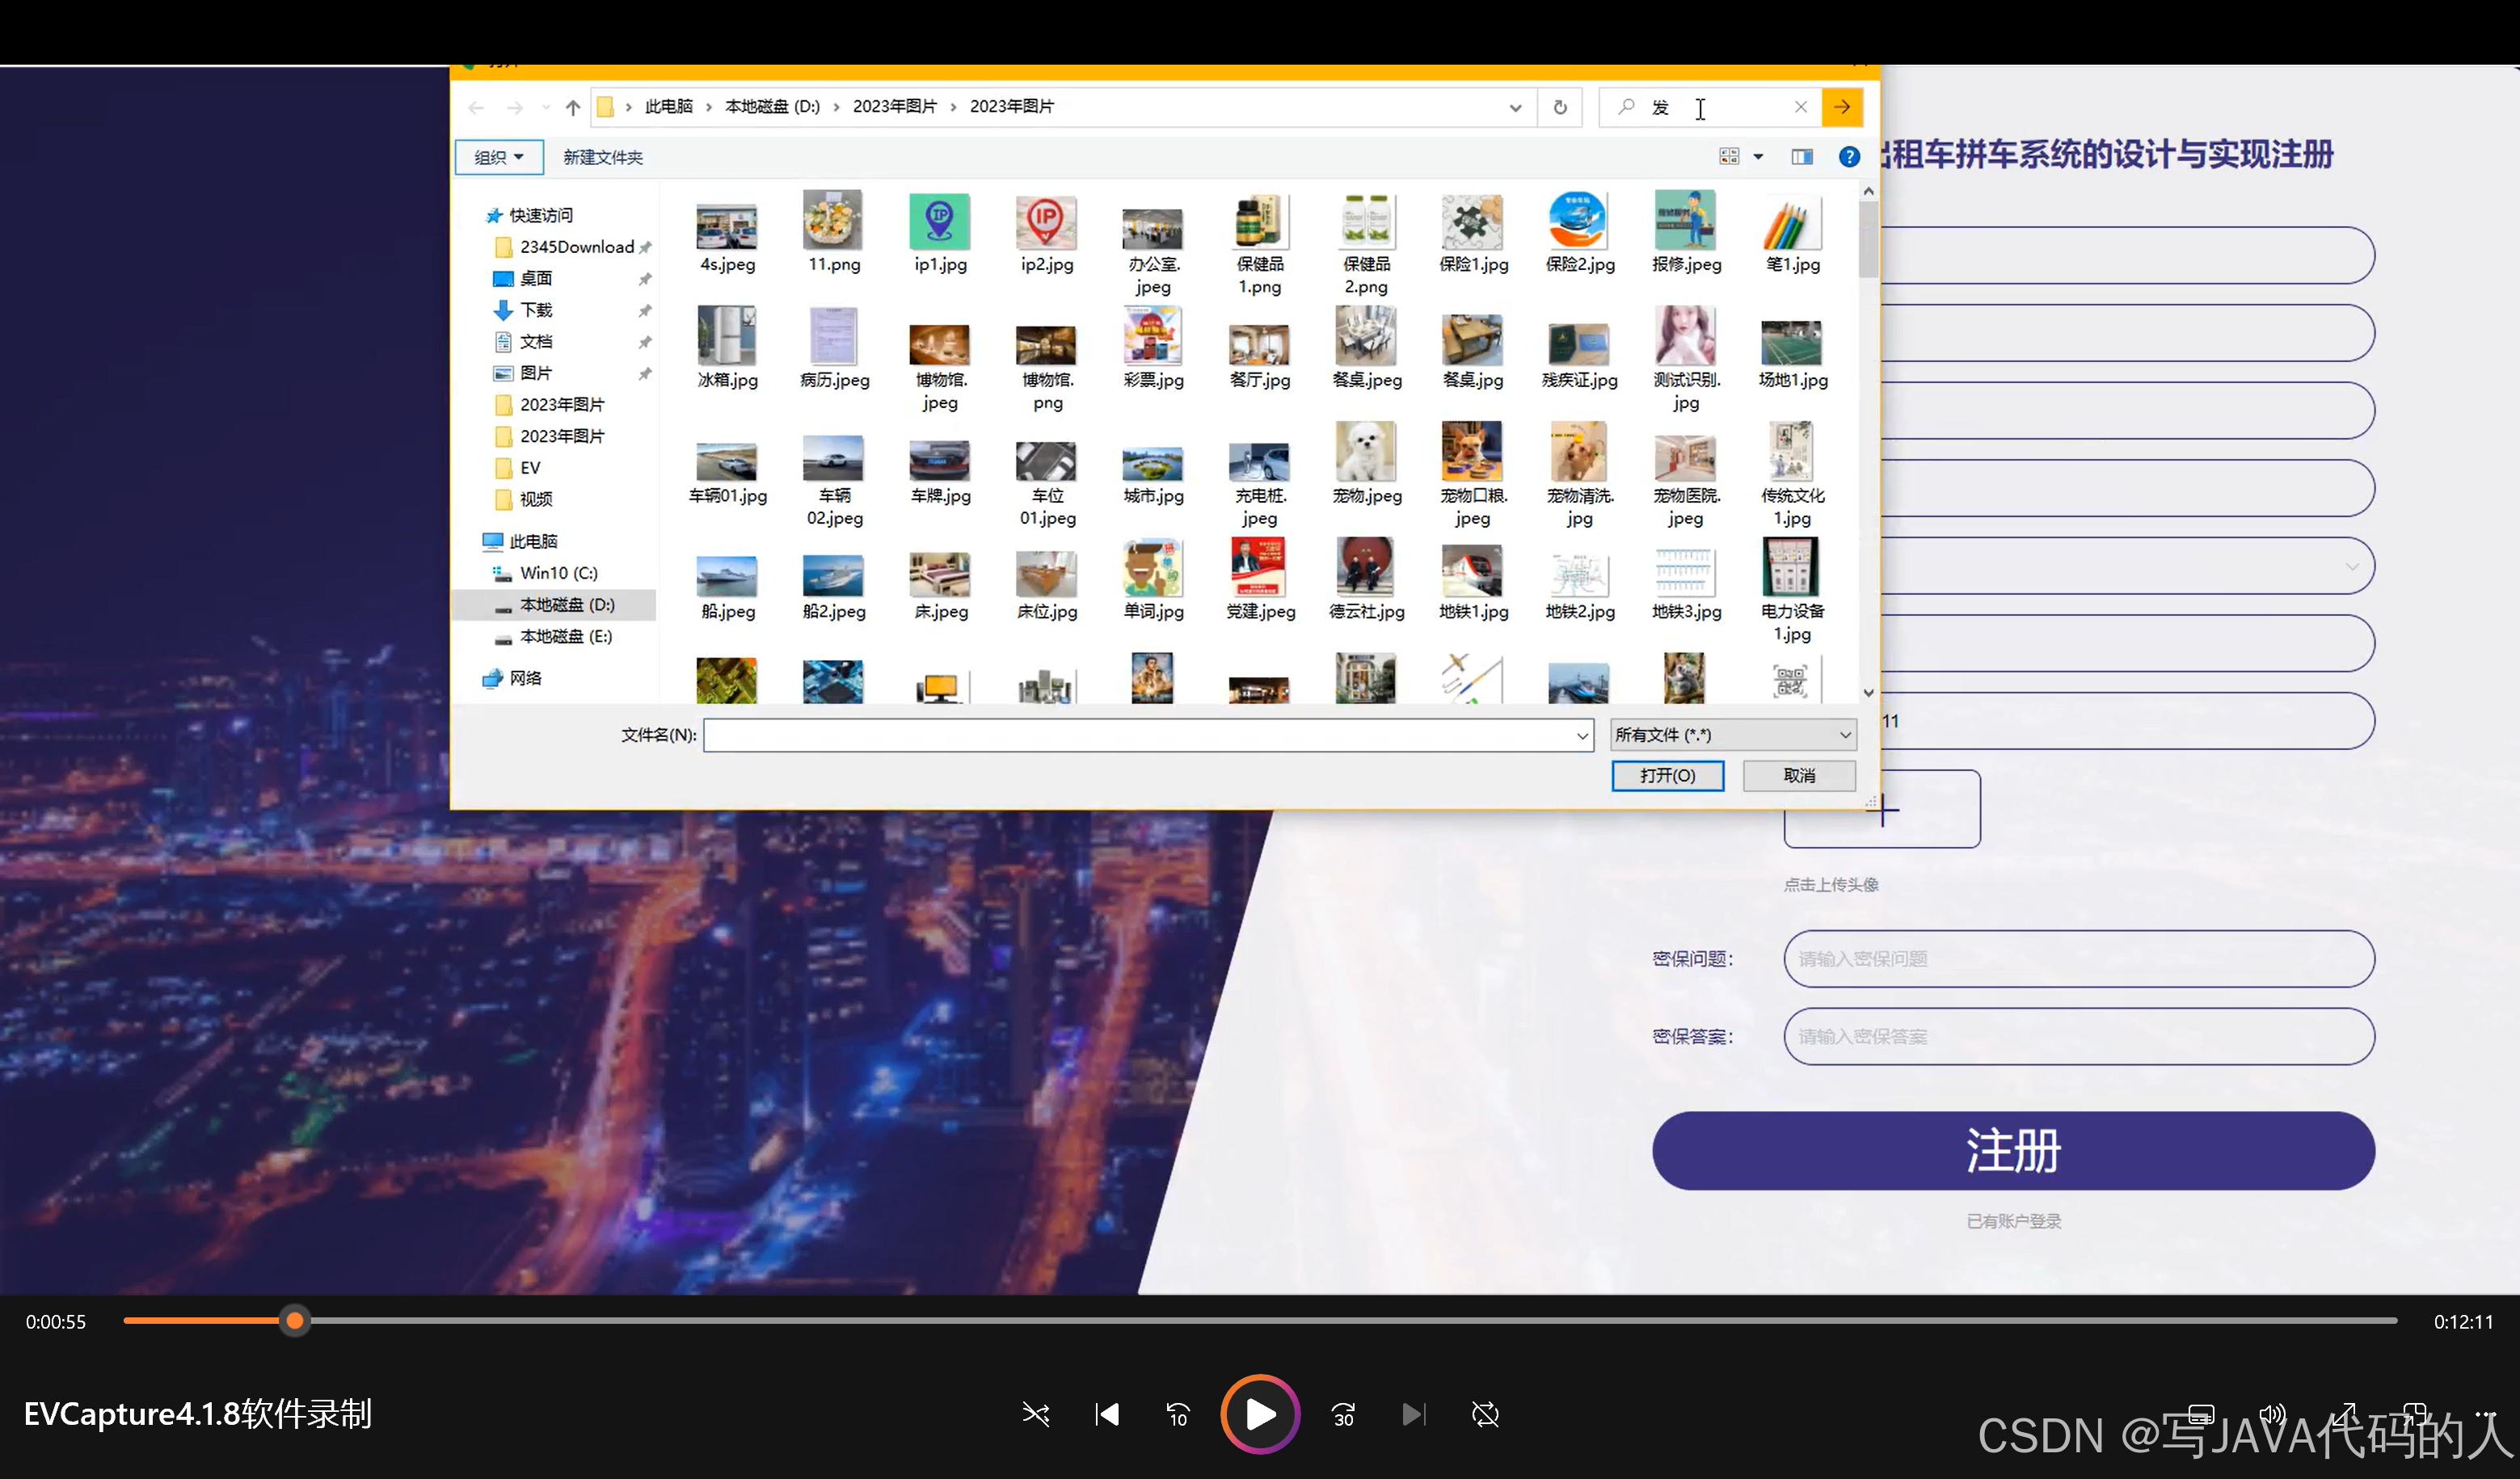Play the video
This screenshot has width=2520, height=1479.
1259,1414
